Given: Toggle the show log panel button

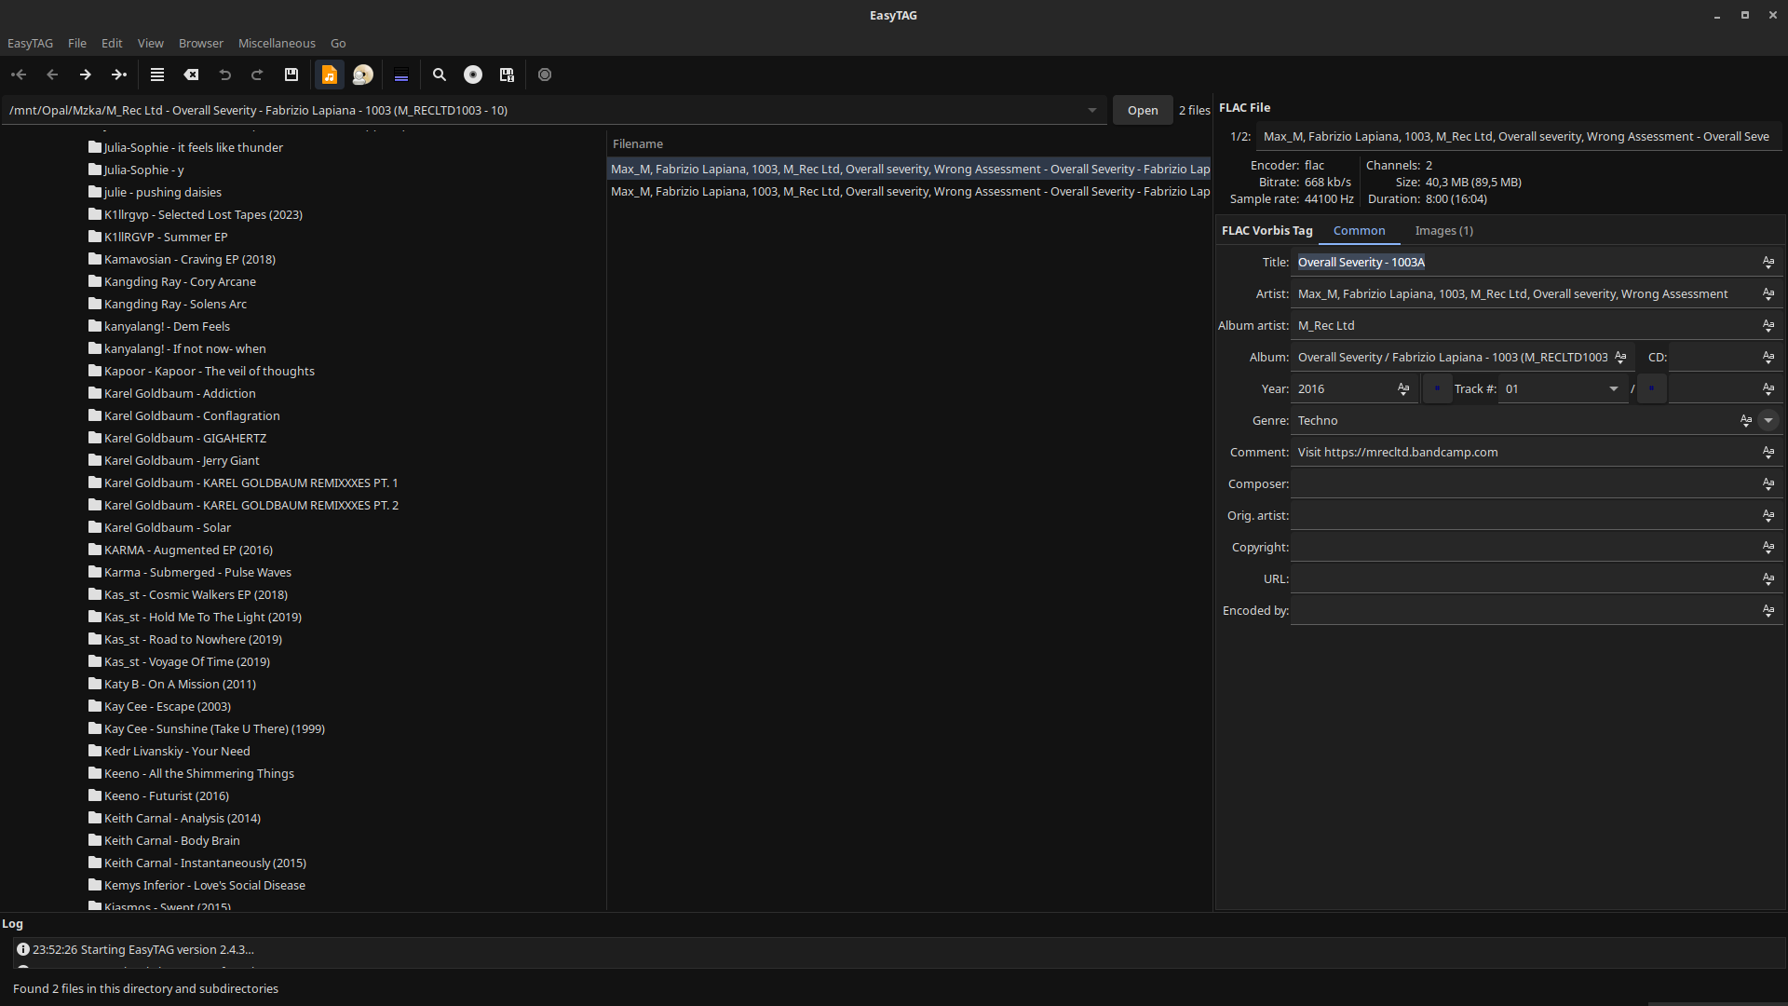Looking at the screenshot, I should tap(401, 75).
